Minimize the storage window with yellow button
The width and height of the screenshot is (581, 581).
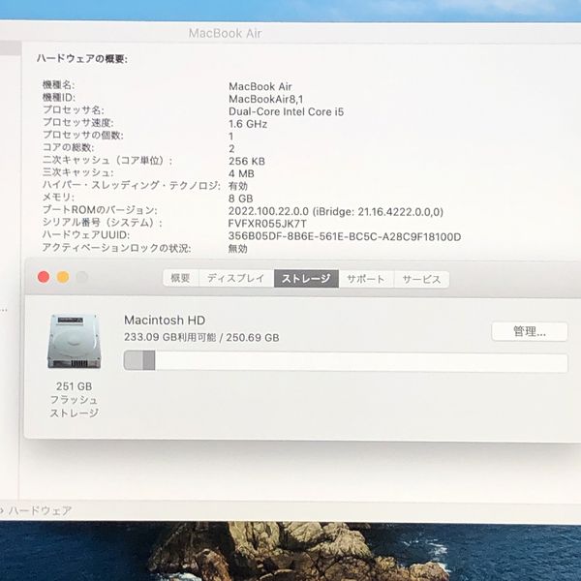[63, 277]
